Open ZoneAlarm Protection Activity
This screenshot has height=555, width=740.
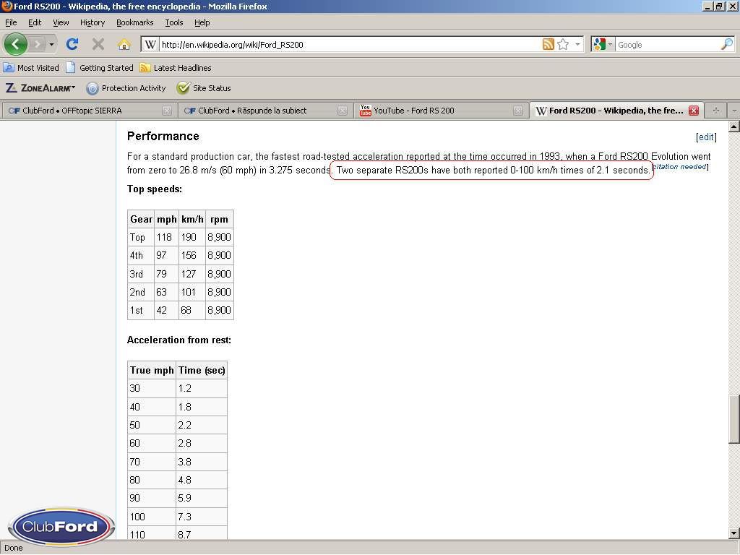point(126,88)
